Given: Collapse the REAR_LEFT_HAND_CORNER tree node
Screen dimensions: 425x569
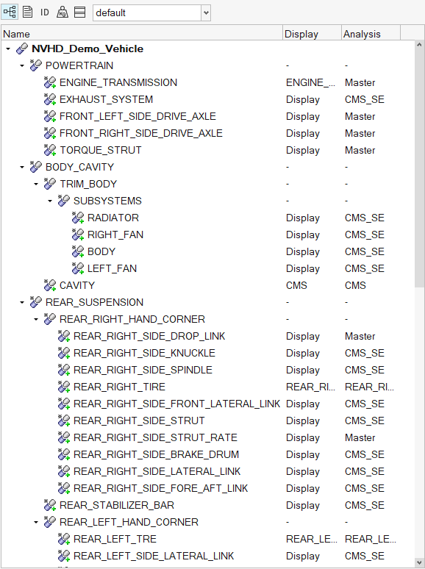Looking at the screenshot, I should [36, 522].
